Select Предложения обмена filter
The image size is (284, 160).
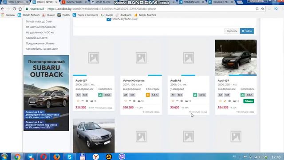pos(40,44)
